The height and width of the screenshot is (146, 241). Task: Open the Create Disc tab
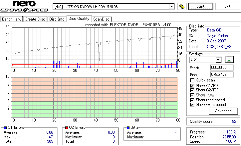[x=35, y=19]
